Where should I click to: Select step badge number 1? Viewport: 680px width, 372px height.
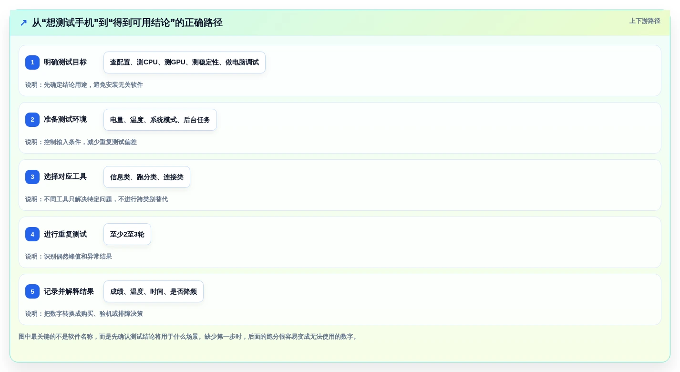[32, 62]
